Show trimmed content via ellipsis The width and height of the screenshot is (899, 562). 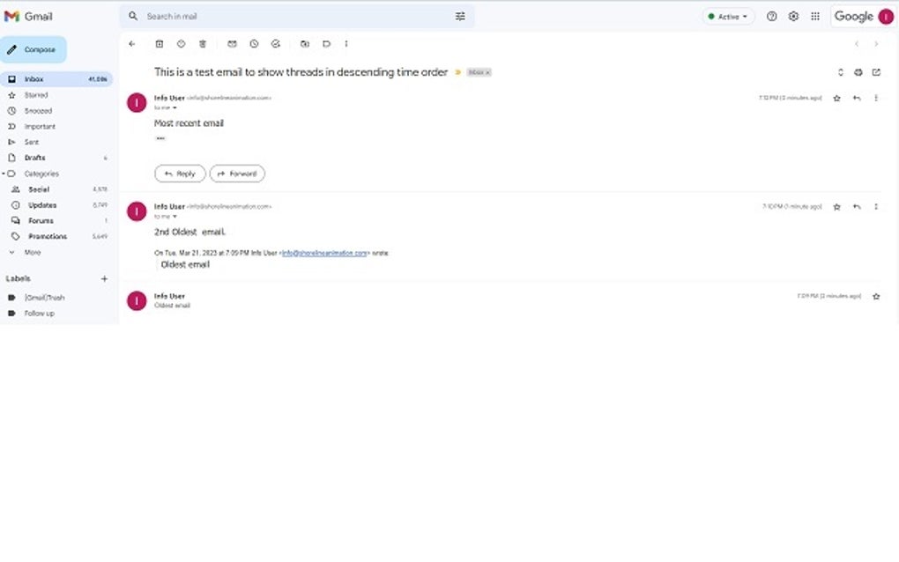[x=159, y=137]
